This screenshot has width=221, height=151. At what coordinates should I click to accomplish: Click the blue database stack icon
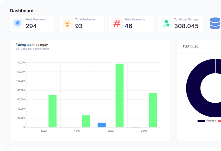(215, 23)
